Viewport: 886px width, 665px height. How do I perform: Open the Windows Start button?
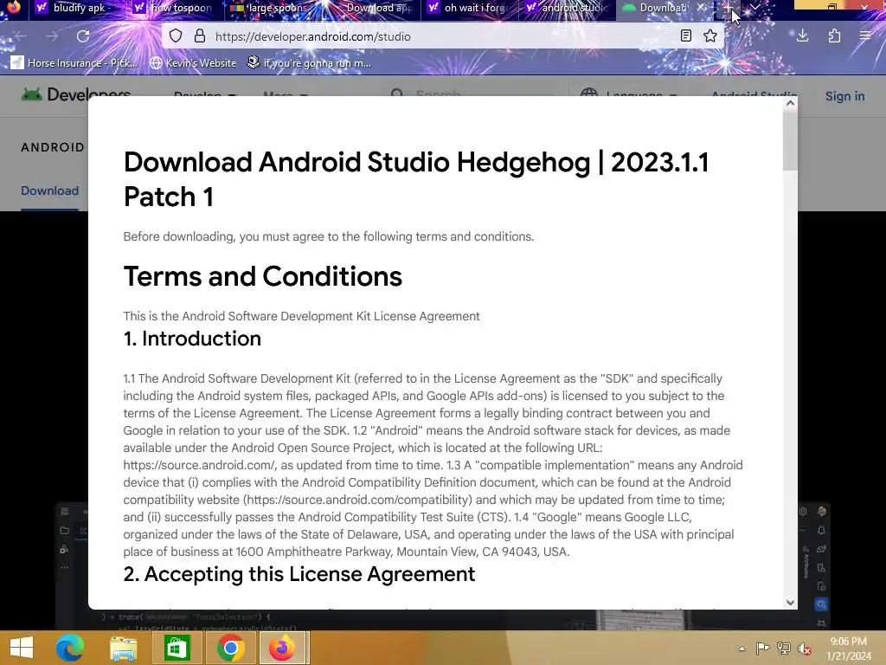(22, 648)
